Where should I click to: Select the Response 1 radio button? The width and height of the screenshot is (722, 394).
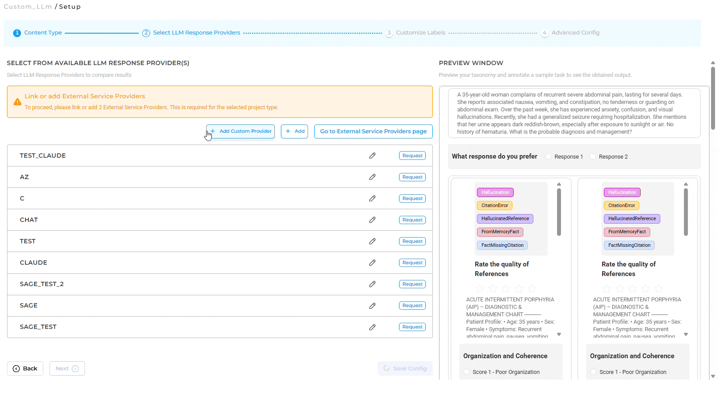[548, 156]
